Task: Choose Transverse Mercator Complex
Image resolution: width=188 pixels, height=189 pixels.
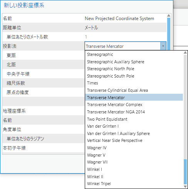Action: pos(134,105)
